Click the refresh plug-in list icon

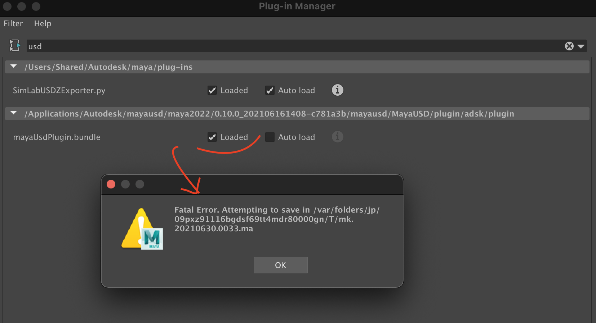coord(15,46)
